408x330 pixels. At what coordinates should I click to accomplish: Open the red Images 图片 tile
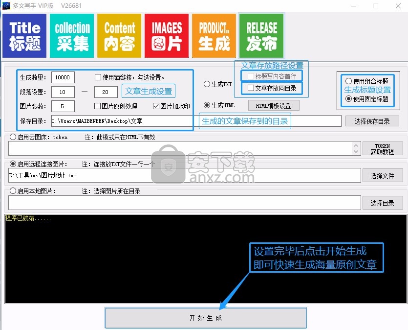pyautogui.click(x=167, y=36)
